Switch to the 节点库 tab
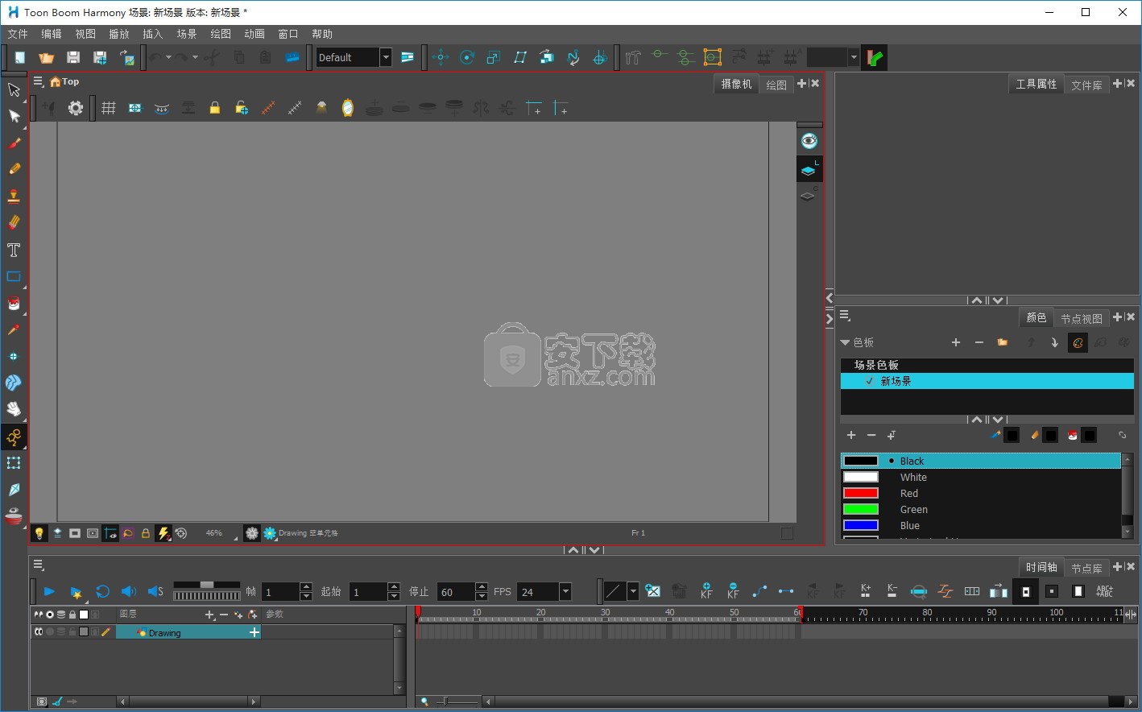 click(1087, 568)
